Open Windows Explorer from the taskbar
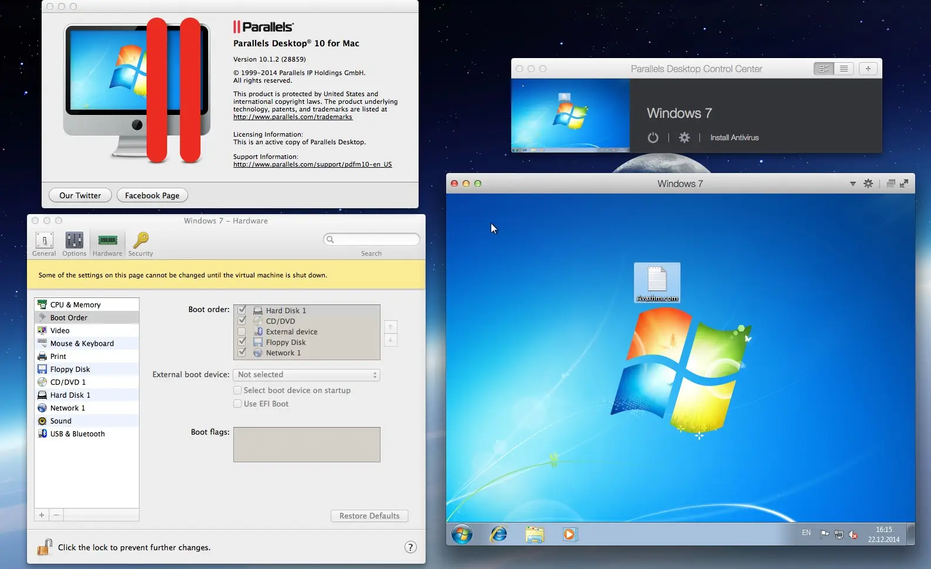The width and height of the screenshot is (931, 569). [x=535, y=534]
